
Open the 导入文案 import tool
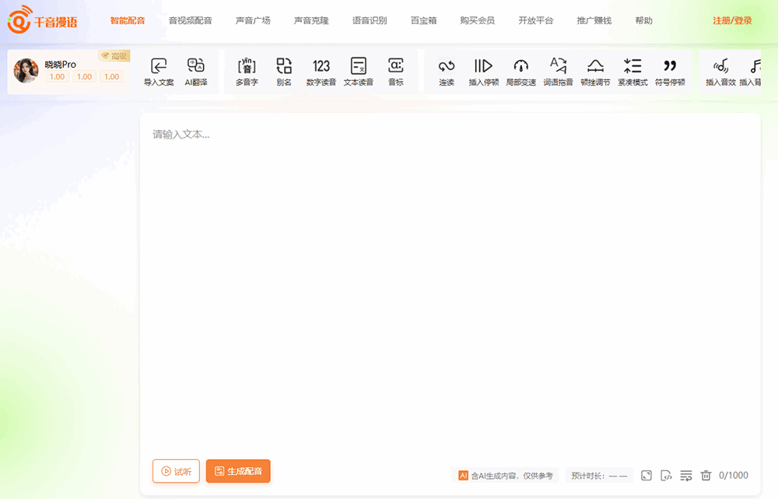coord(159,72)
